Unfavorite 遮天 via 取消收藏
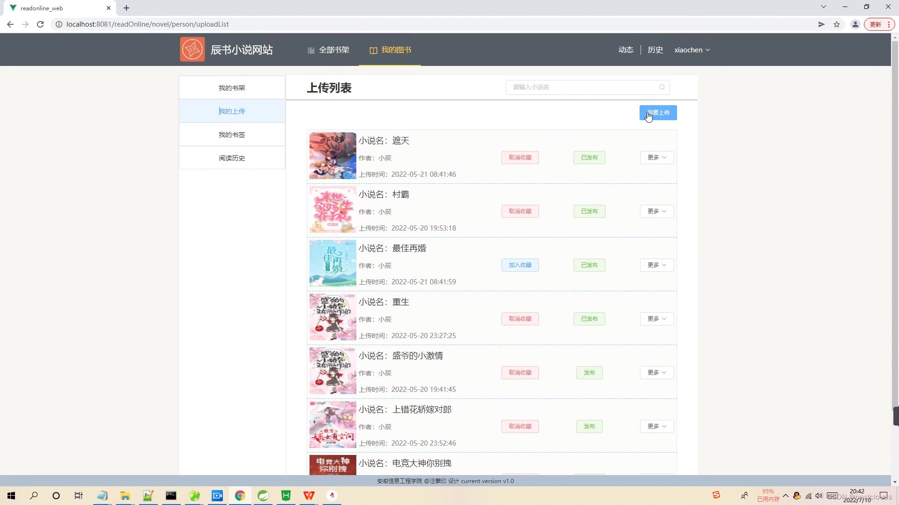Viewport: 899px width, 505px height. tap(520, 158)
